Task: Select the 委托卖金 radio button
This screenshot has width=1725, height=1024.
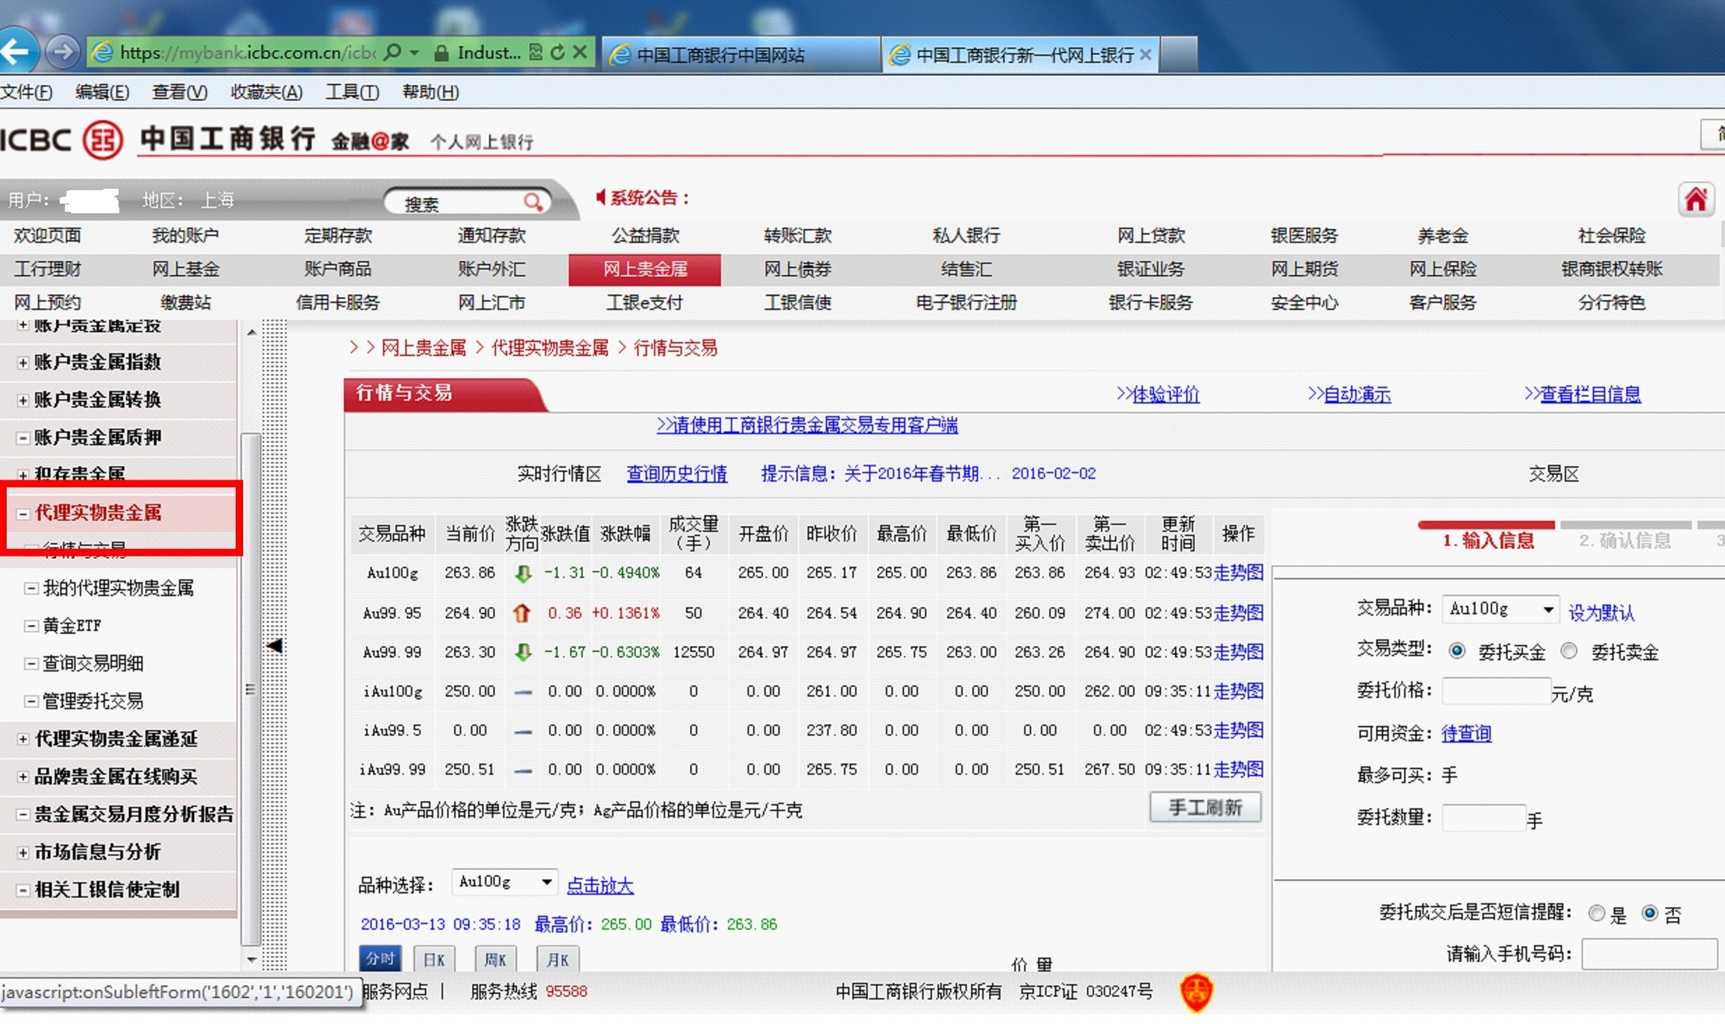Action: (x=1569, y=651)
